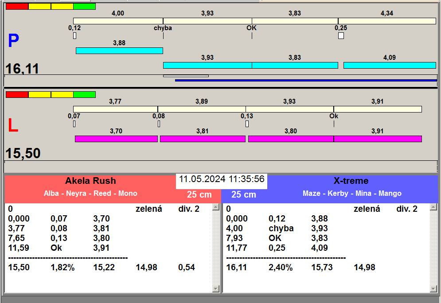Click the blue P lane label
The image size is (441, 303).
(13, 41)
